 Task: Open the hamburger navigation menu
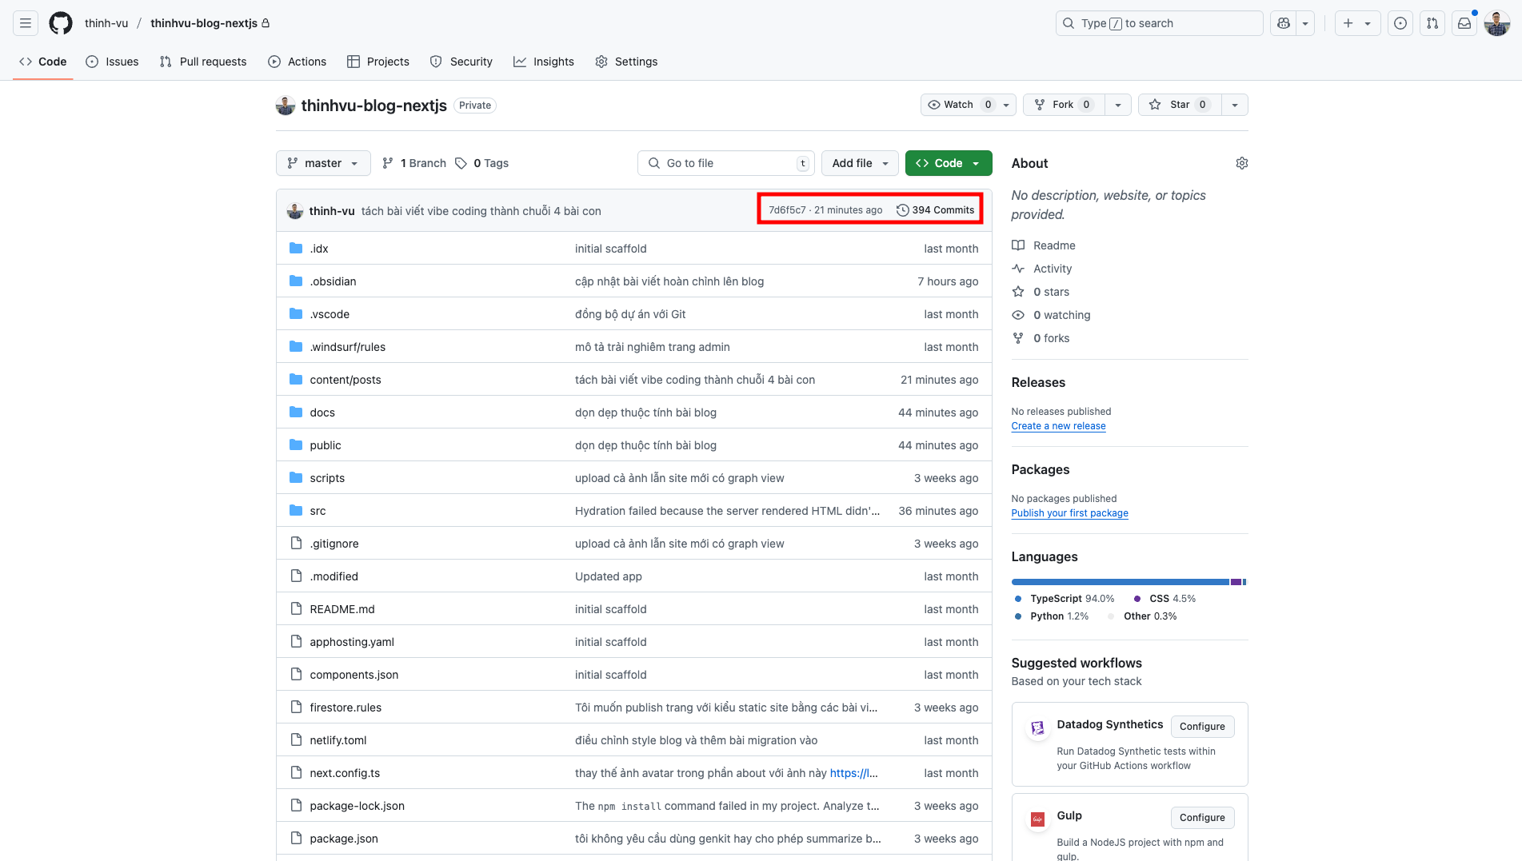click(26, 23)
